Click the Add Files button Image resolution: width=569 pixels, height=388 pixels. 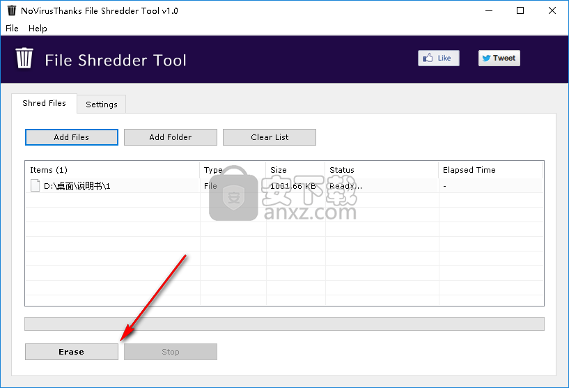click(72, 137)
